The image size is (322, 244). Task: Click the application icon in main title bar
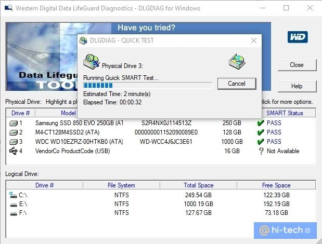click(x=9, y=8)
